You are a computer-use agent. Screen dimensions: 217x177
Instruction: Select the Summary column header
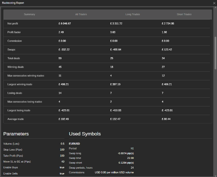tap(29, 14)
